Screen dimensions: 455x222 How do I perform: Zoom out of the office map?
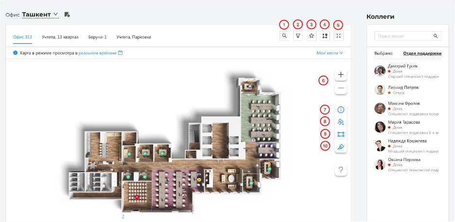pos(341,89)
